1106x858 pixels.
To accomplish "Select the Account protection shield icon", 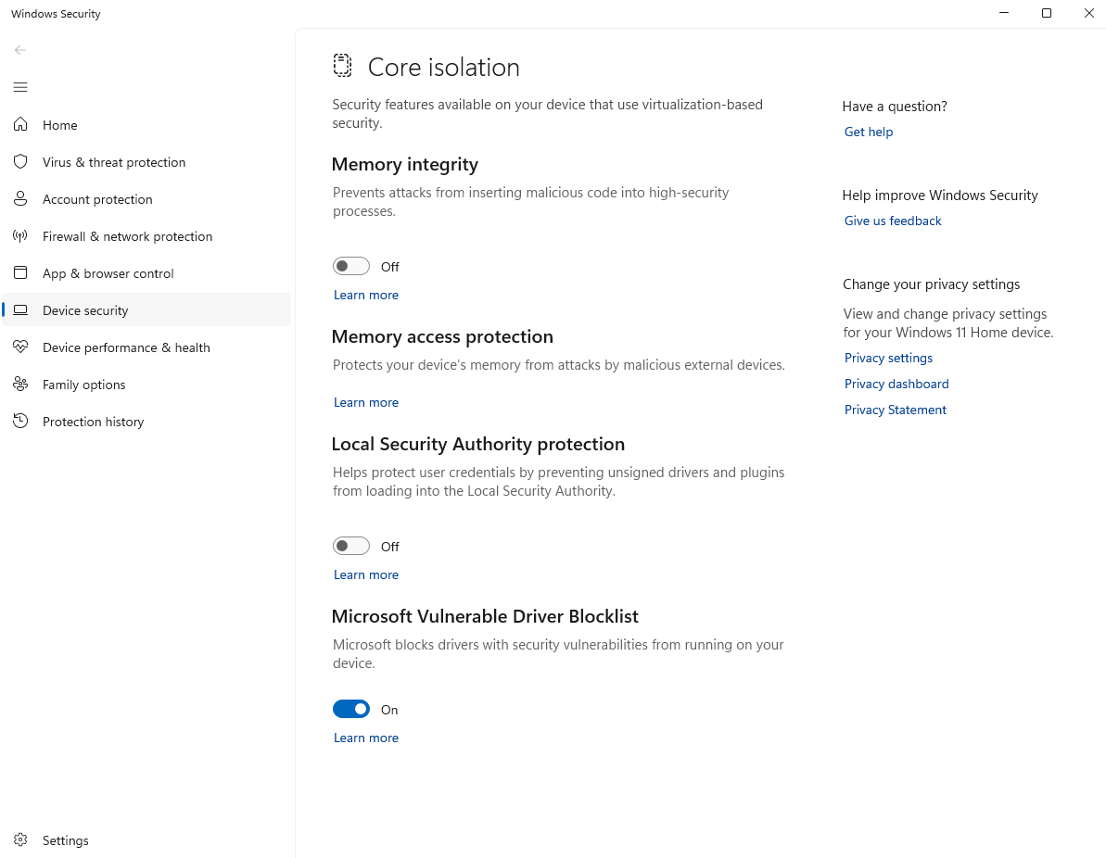I will (20, 198).
